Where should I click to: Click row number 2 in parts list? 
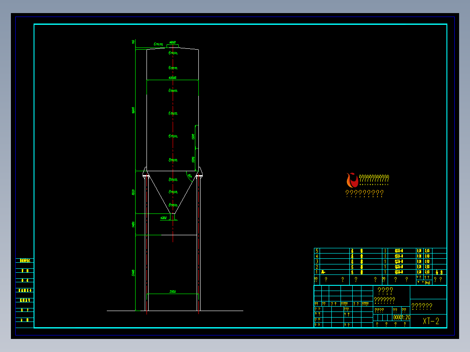pos(317,267)
